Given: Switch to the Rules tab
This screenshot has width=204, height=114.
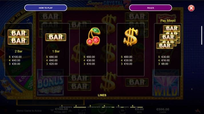Looking at the screenshot, I should (151, 8).
